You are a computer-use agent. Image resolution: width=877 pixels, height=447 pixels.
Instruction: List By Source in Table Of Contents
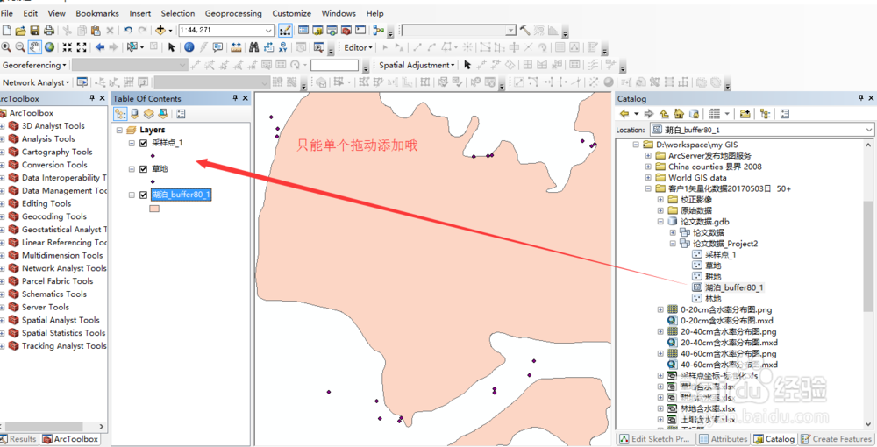tap(134, 114)
